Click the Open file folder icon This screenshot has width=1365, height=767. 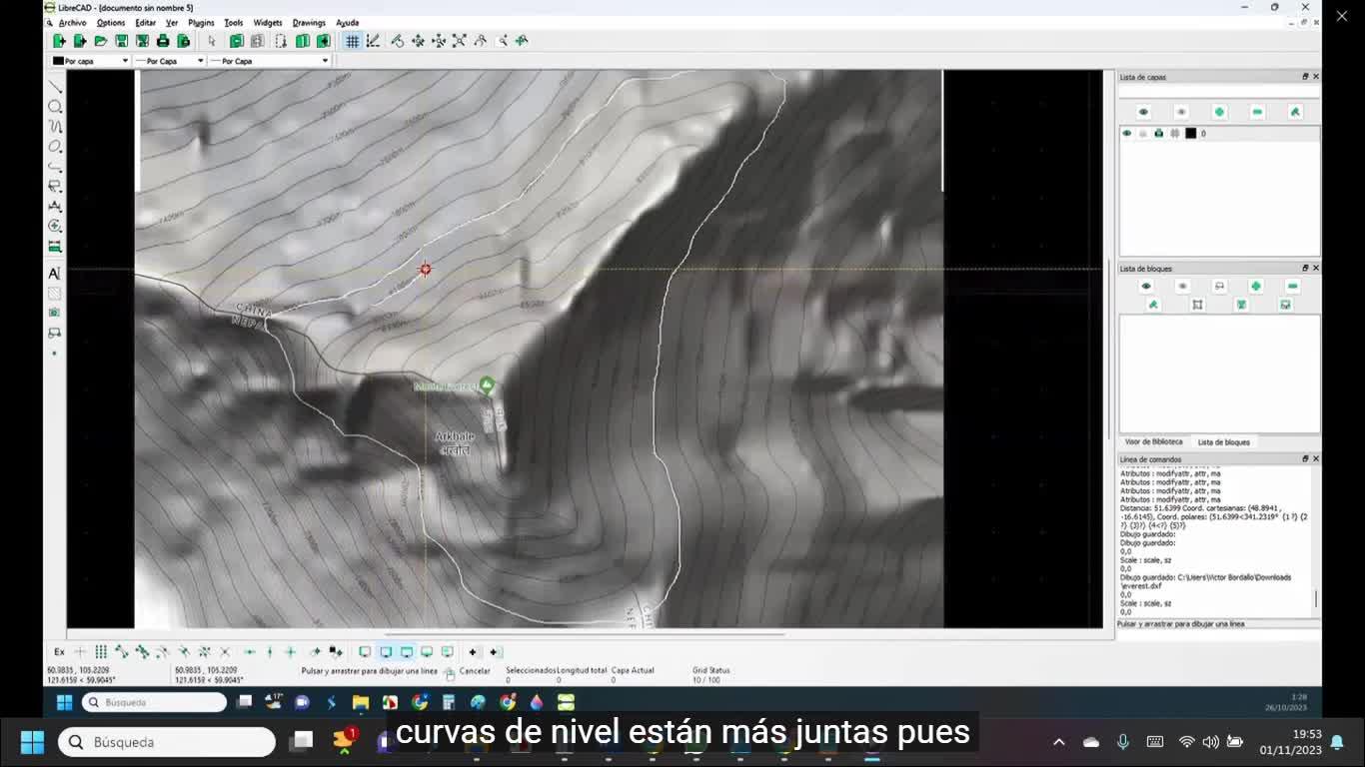point(100,41)
